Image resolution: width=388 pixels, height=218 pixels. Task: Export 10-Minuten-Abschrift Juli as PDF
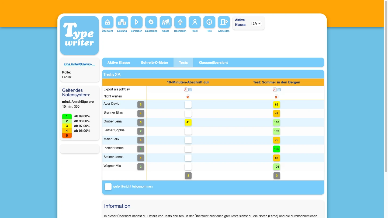click(x=186, y=89)
